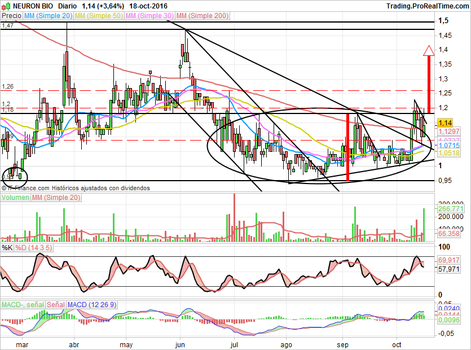Viewport: 471px width, 350px height.
Task: Select the MM (Simple 20) blue price label
Action: pyautogui.click(x=48, y=16)
